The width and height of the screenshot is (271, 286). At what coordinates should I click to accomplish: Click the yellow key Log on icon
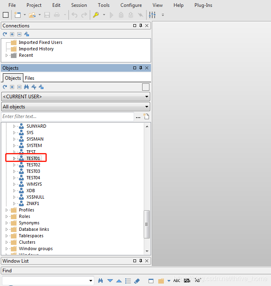click(96, 15)
